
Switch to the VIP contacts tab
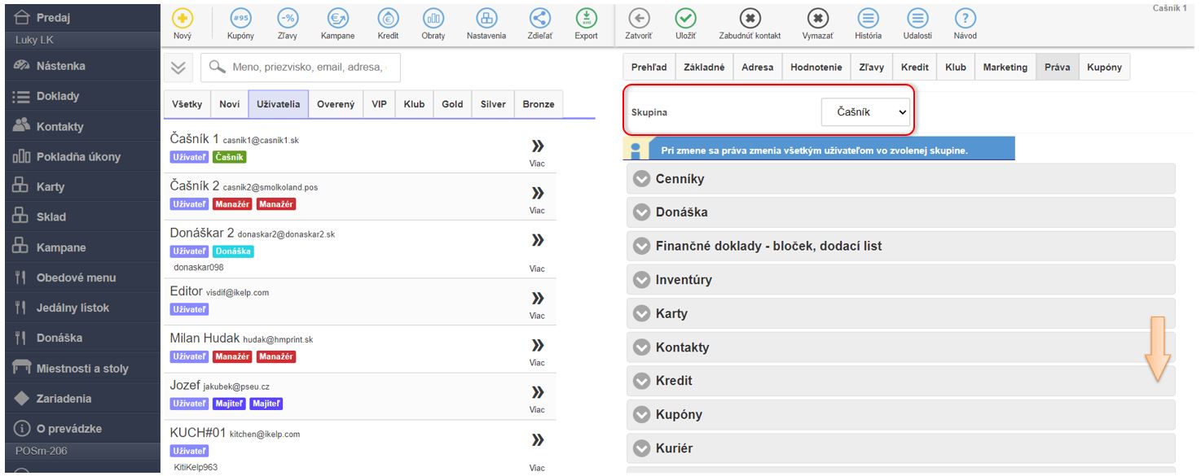pos(379,104)
